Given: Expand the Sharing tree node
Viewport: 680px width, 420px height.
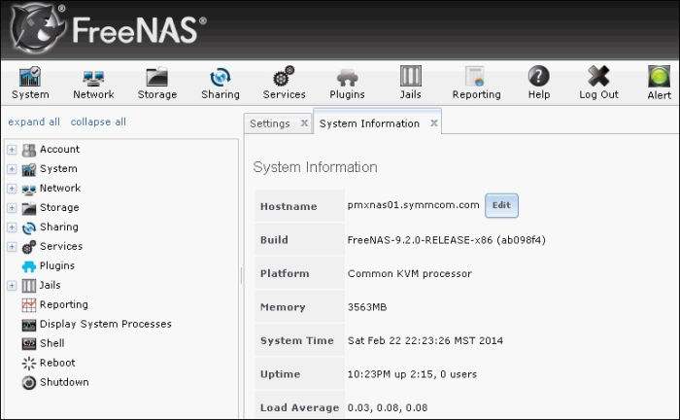Looking at the screenshot, I should point(12,227).
